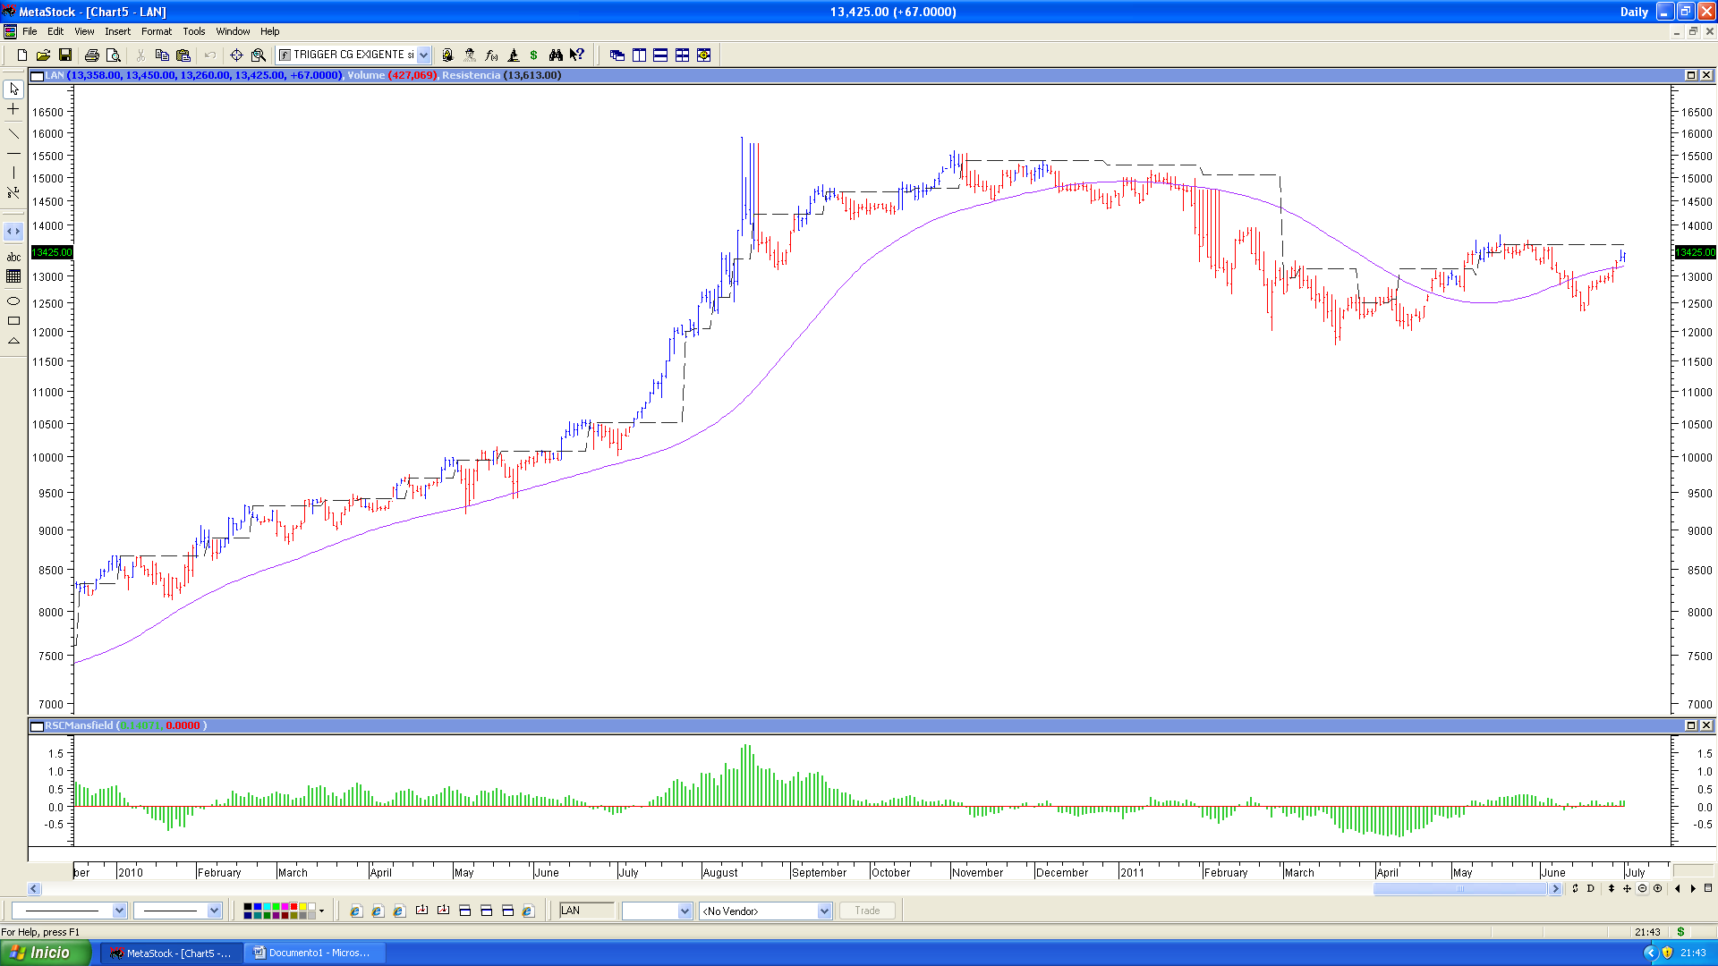Open The Explorer binoculars icon

click(556, 55)
